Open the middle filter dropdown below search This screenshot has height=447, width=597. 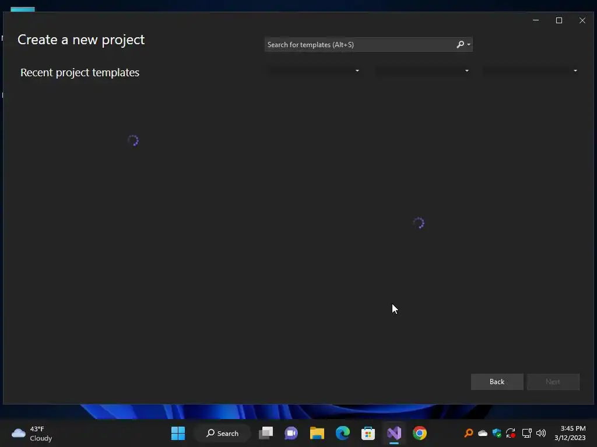coord(423,70)
